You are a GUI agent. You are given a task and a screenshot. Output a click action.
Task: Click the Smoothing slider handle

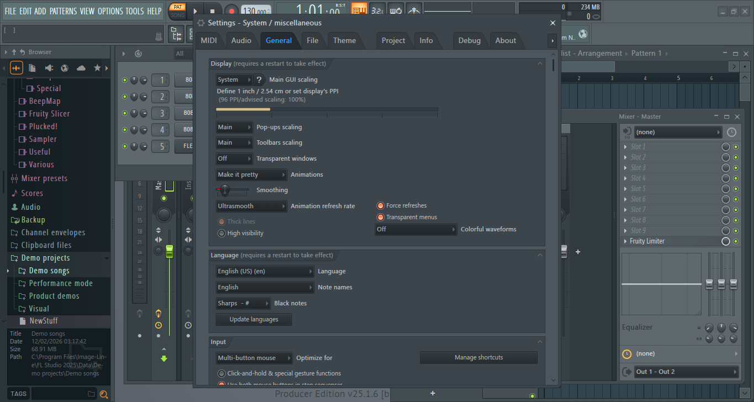click(224, 190)
